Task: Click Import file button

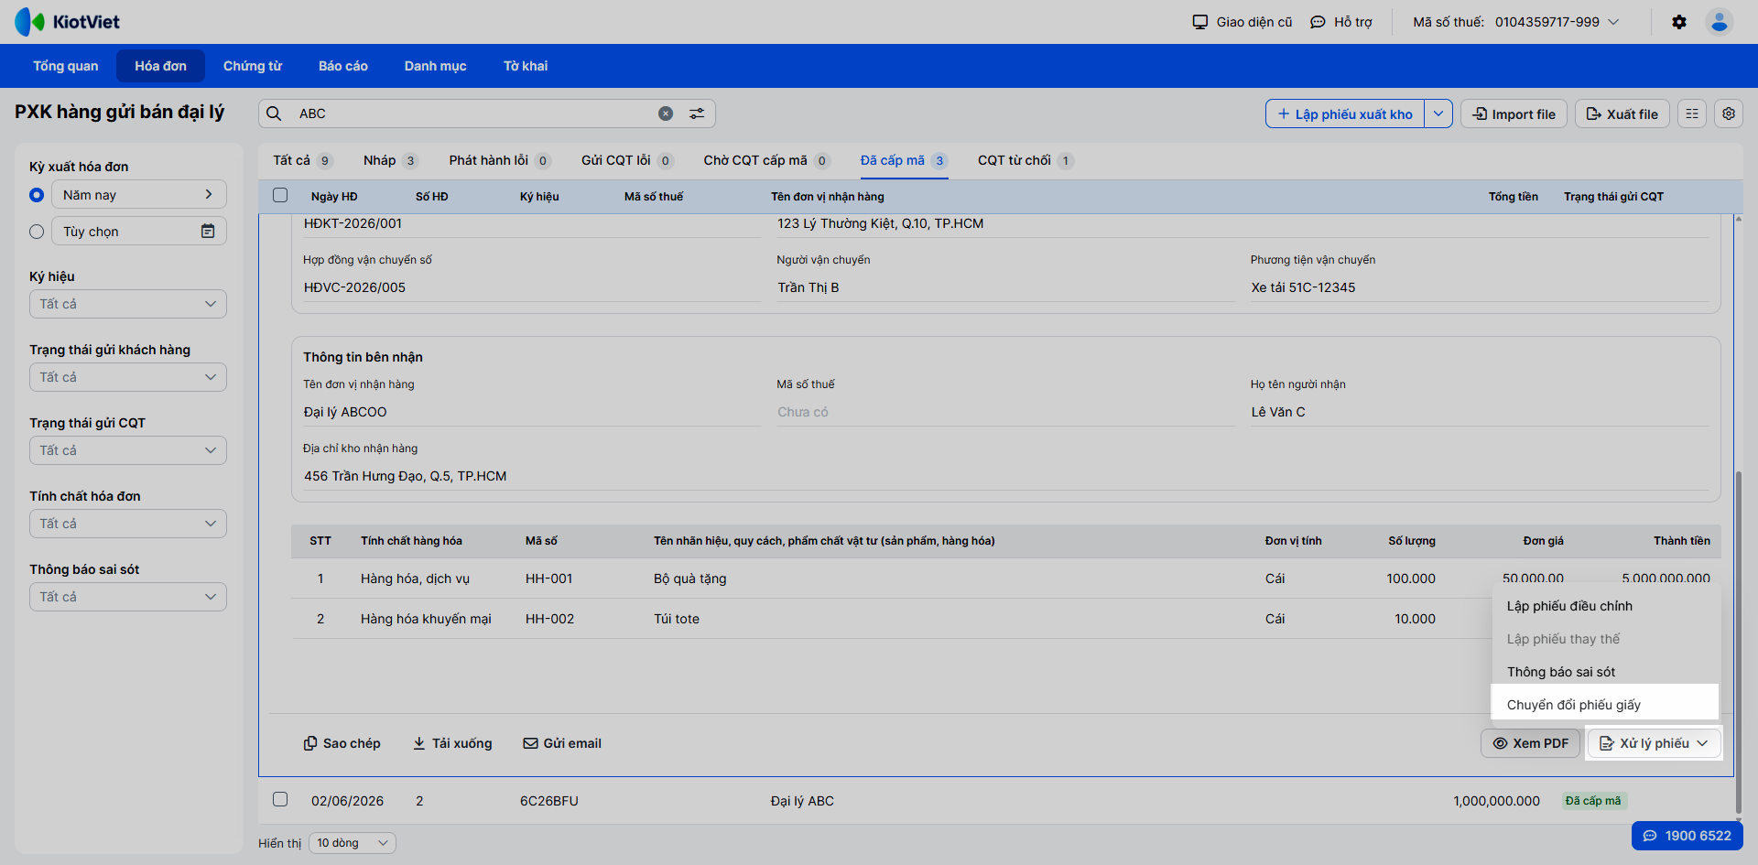Action: pos(1514,114)
